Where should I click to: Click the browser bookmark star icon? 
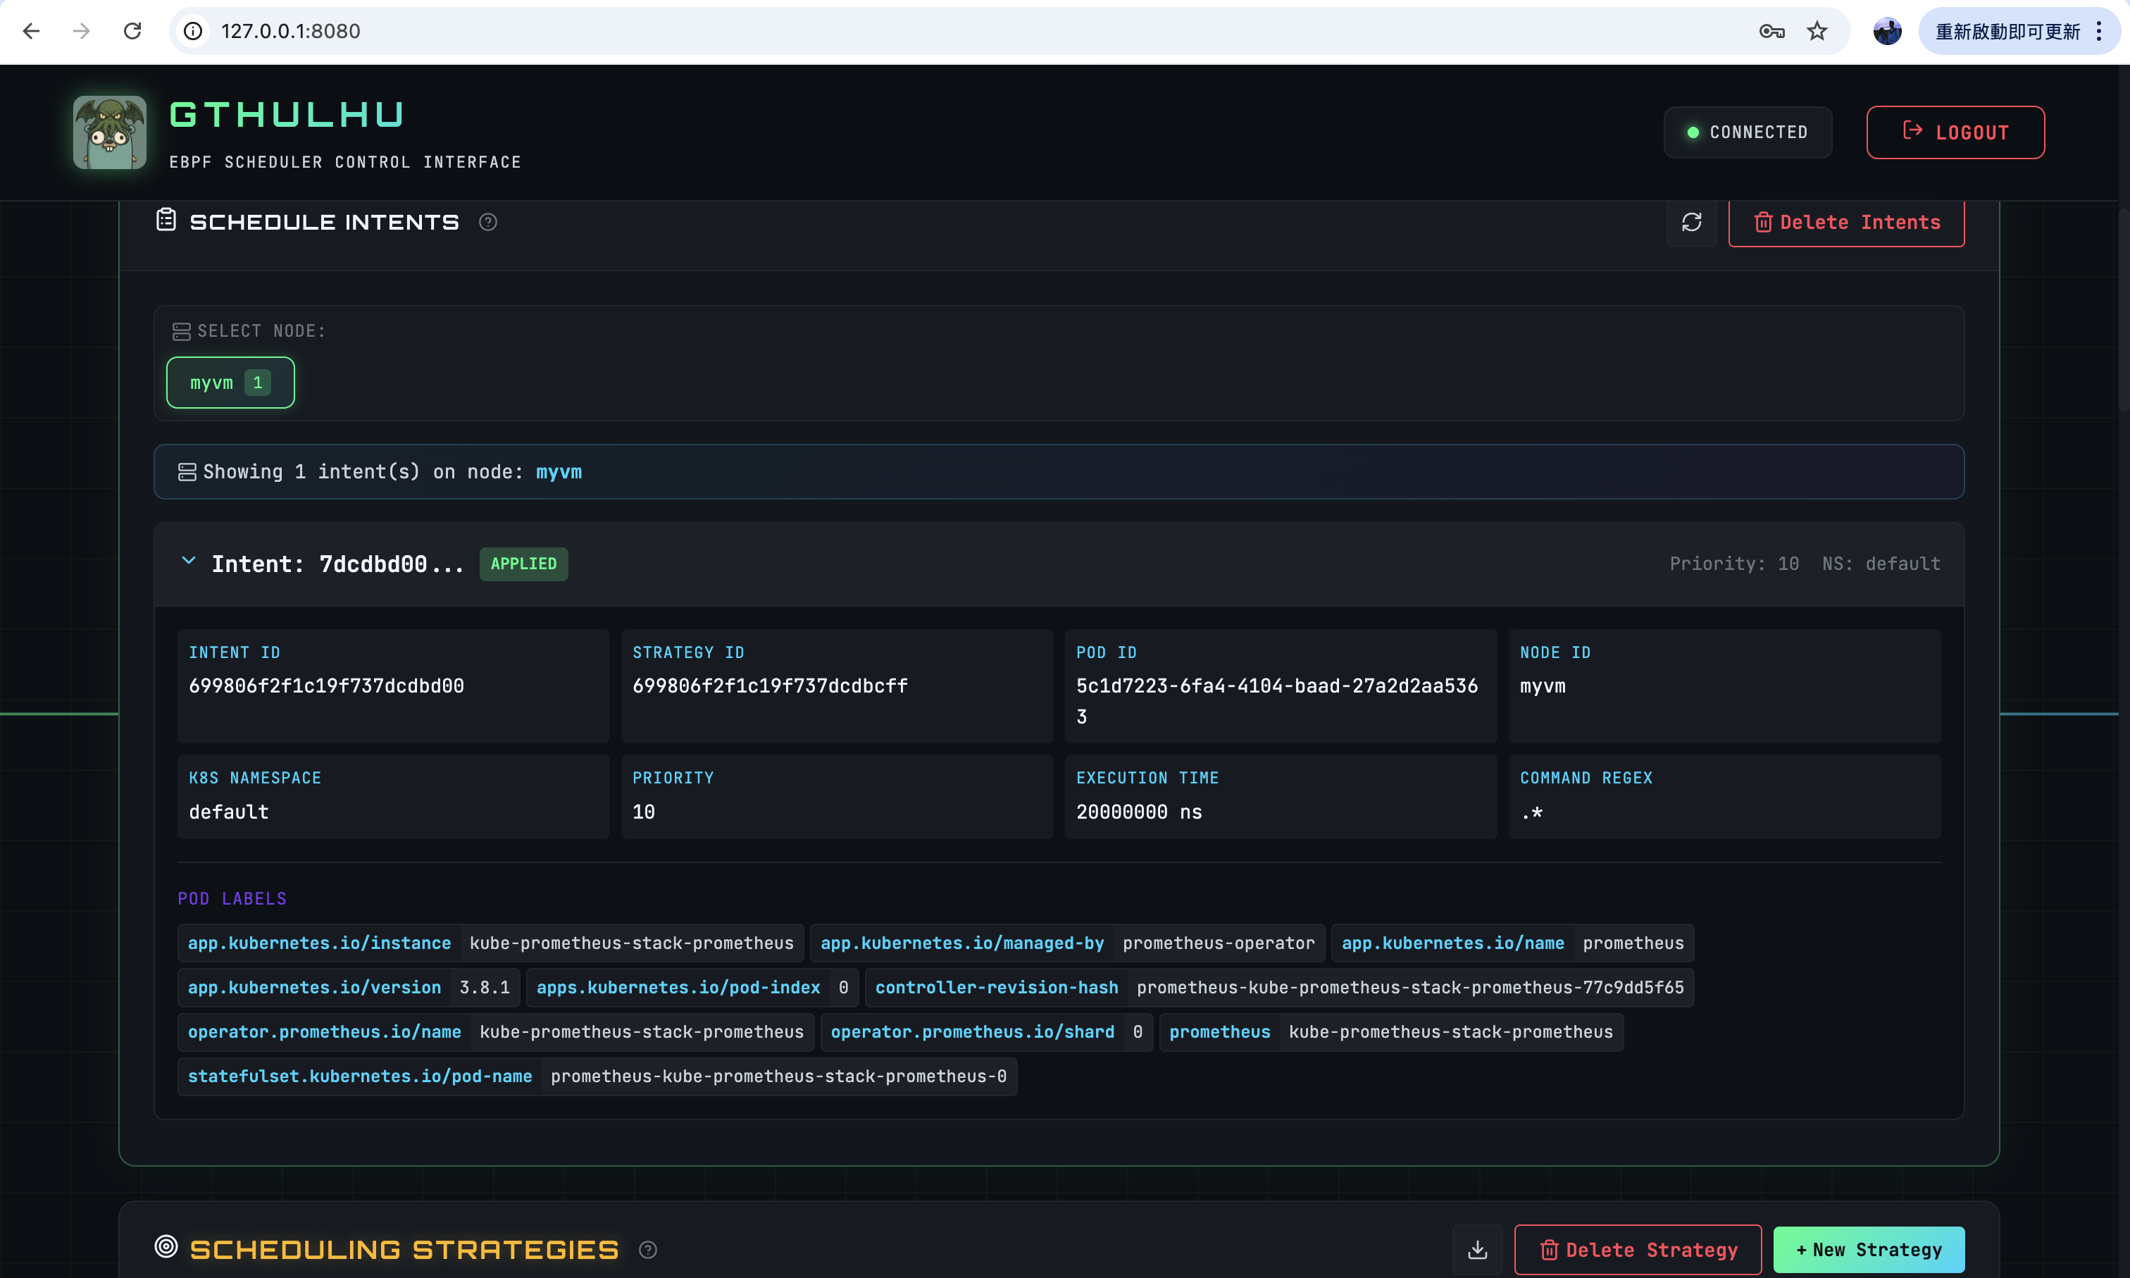coord(1817,32)
